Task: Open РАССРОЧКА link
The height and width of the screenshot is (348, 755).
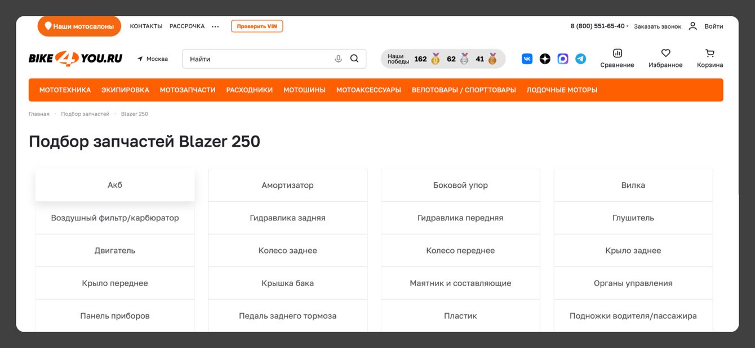Action: click(187, 26)
